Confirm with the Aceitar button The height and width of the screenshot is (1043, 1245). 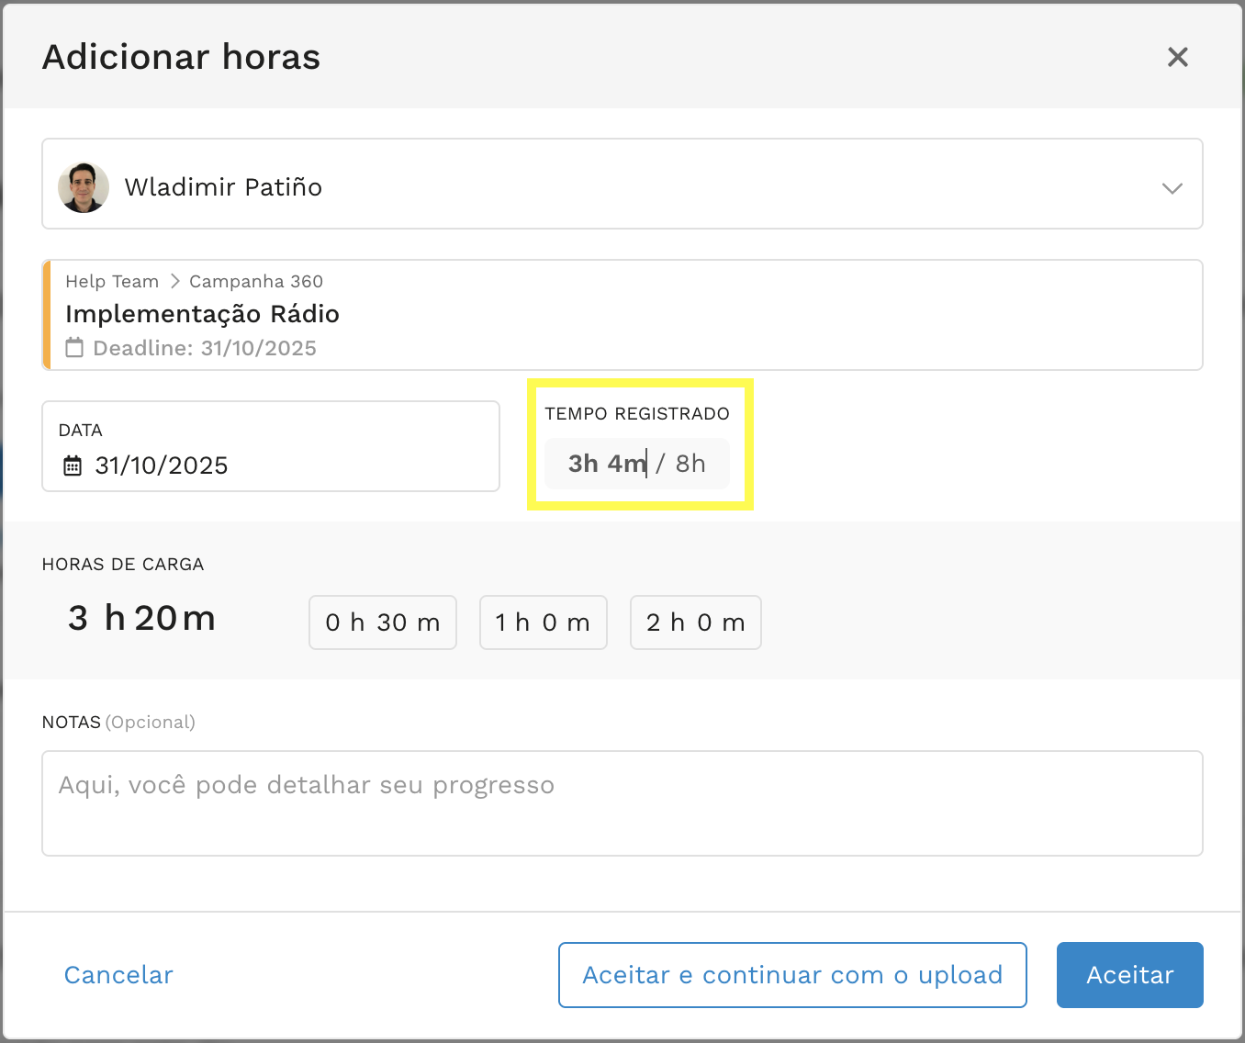1130,975
